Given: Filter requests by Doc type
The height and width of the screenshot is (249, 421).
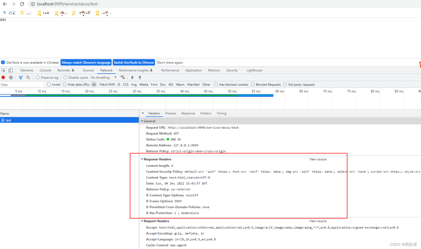Looking at the screenshot, I should 163,85.
